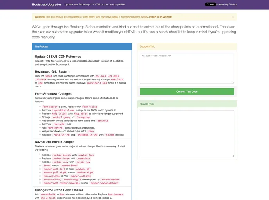Screen dimensions: 269x200
Task: Click the Bootstrap Upgrader brand title
Action: [47, 4]
